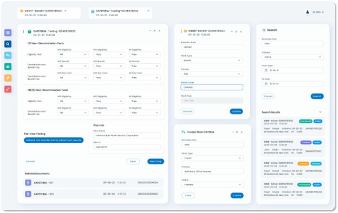This screenshot has width=338, height=213.
Task: Open the John Smith search result card
Action: pos(292,148)
